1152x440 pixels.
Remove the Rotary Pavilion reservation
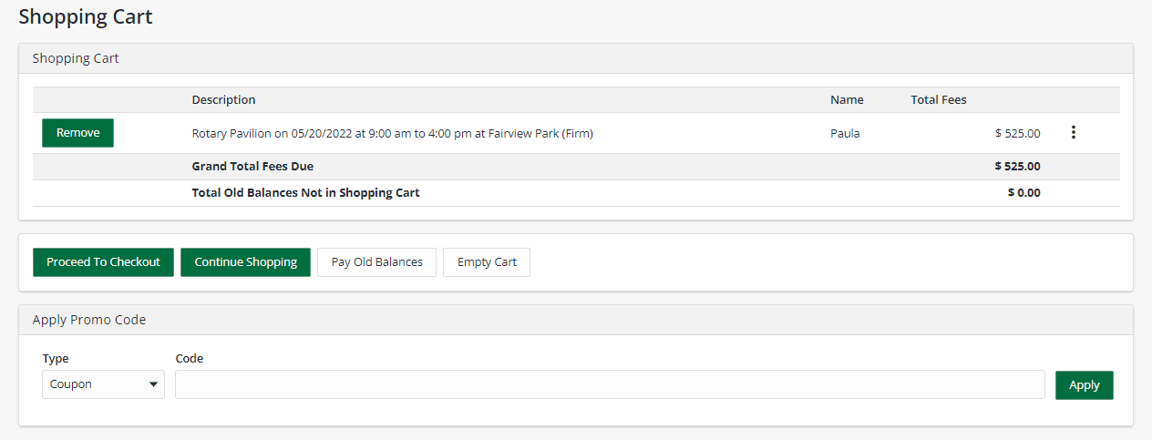click(x=77, y=133)
